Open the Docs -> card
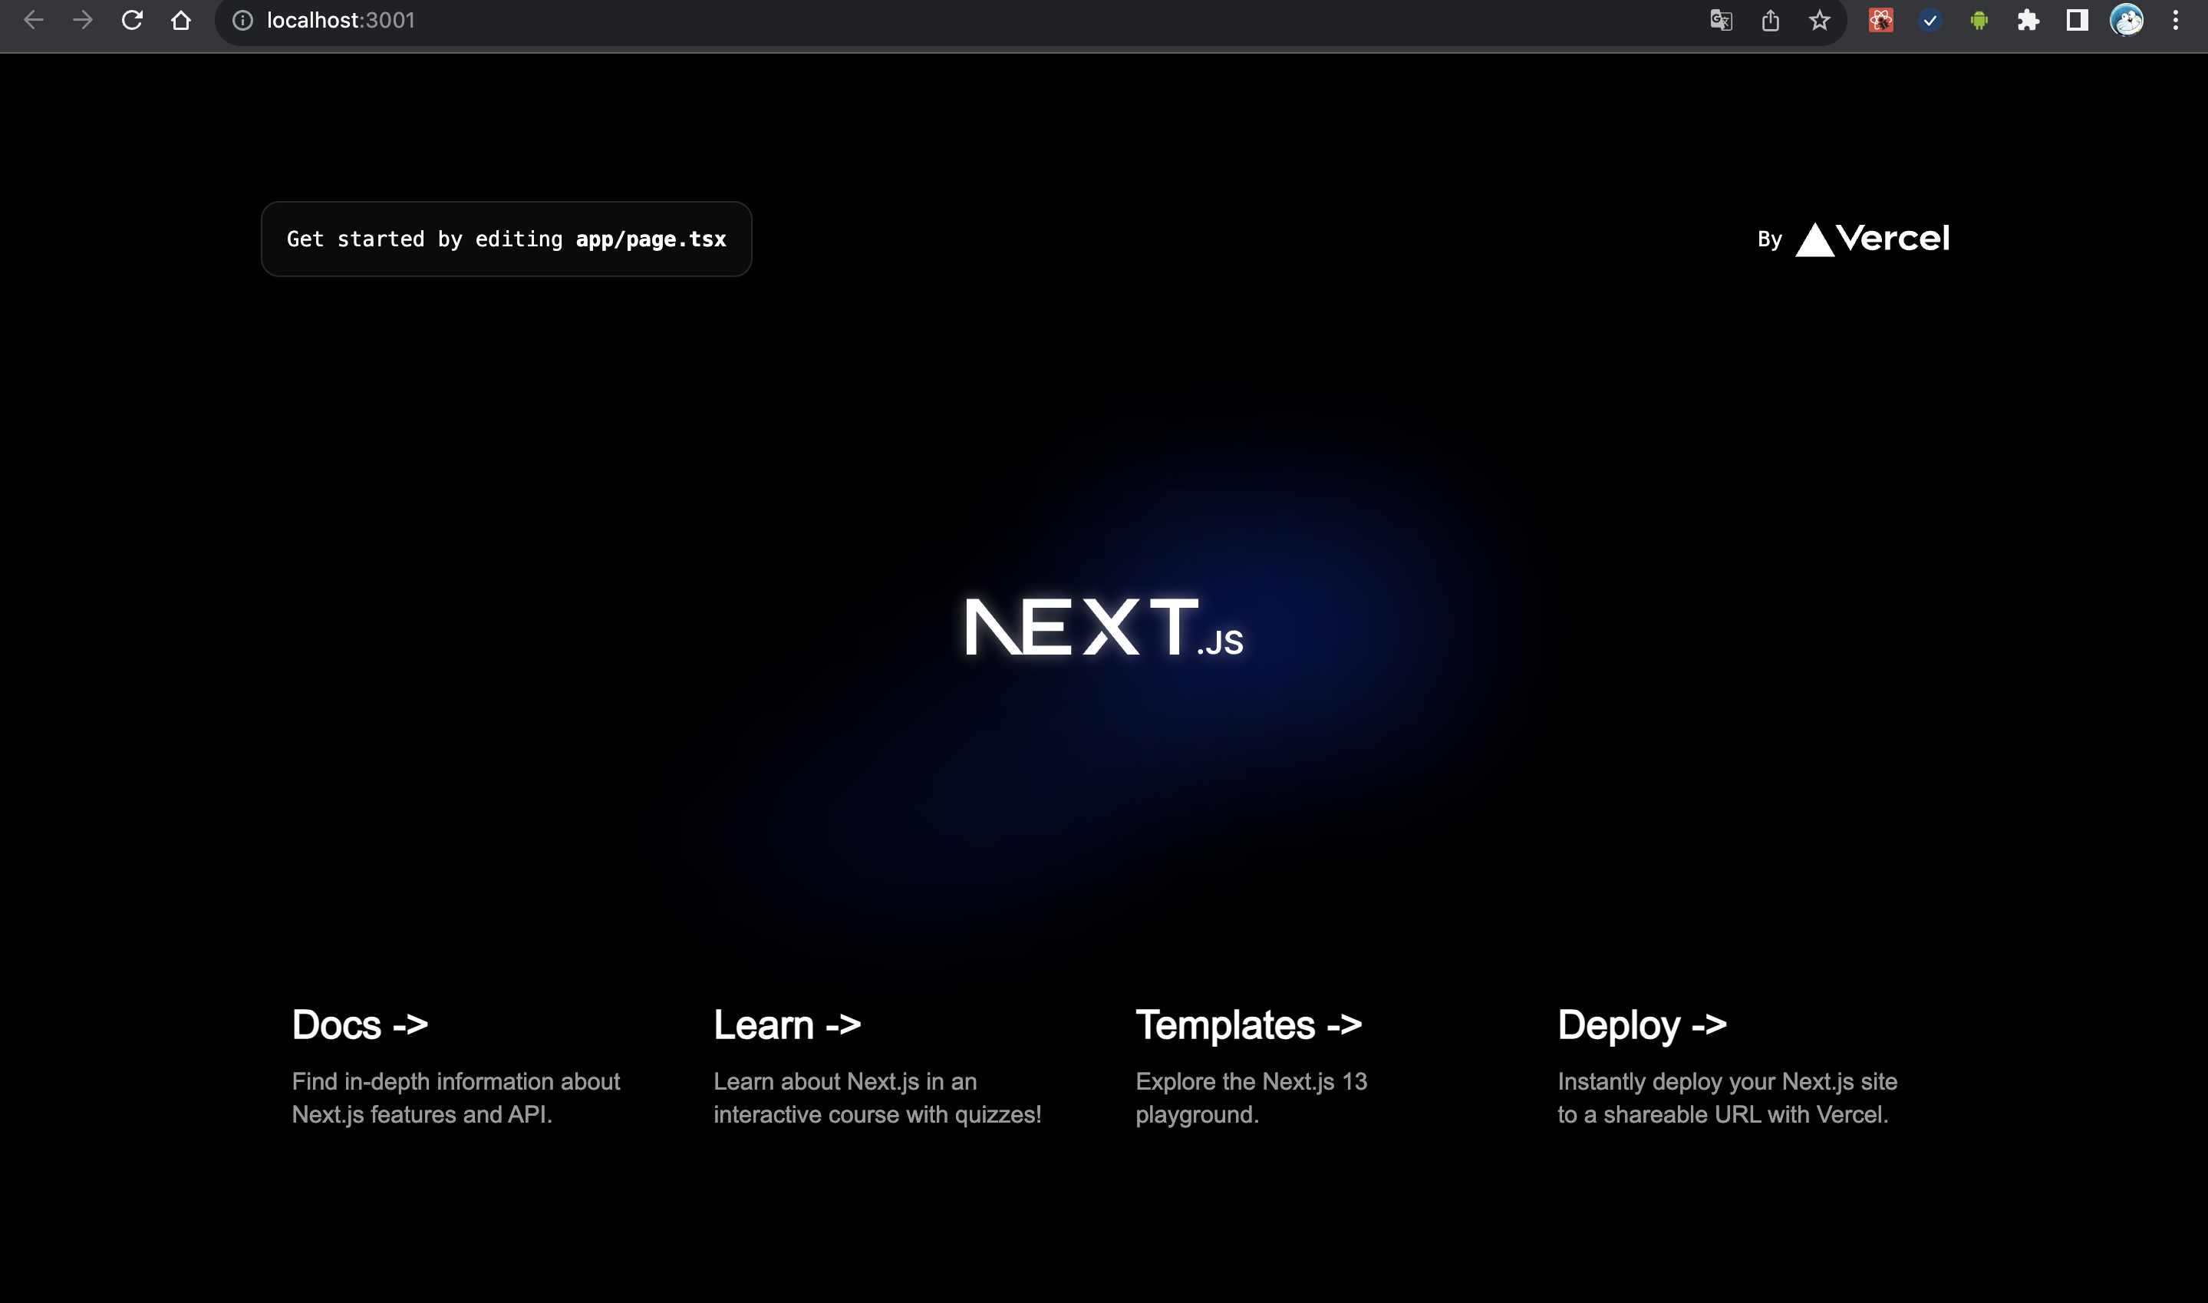Image resolution: width=2208 pixels, height=1303 pixels. pos(456,1066)
